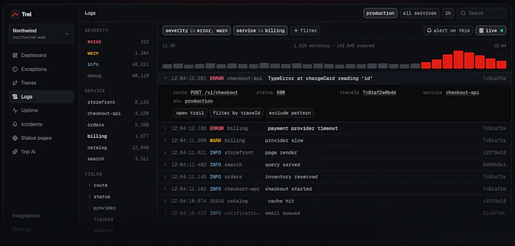Click the Trel logo icon
Viewport: 515px width, 246px height.
(x=15, y=14)
